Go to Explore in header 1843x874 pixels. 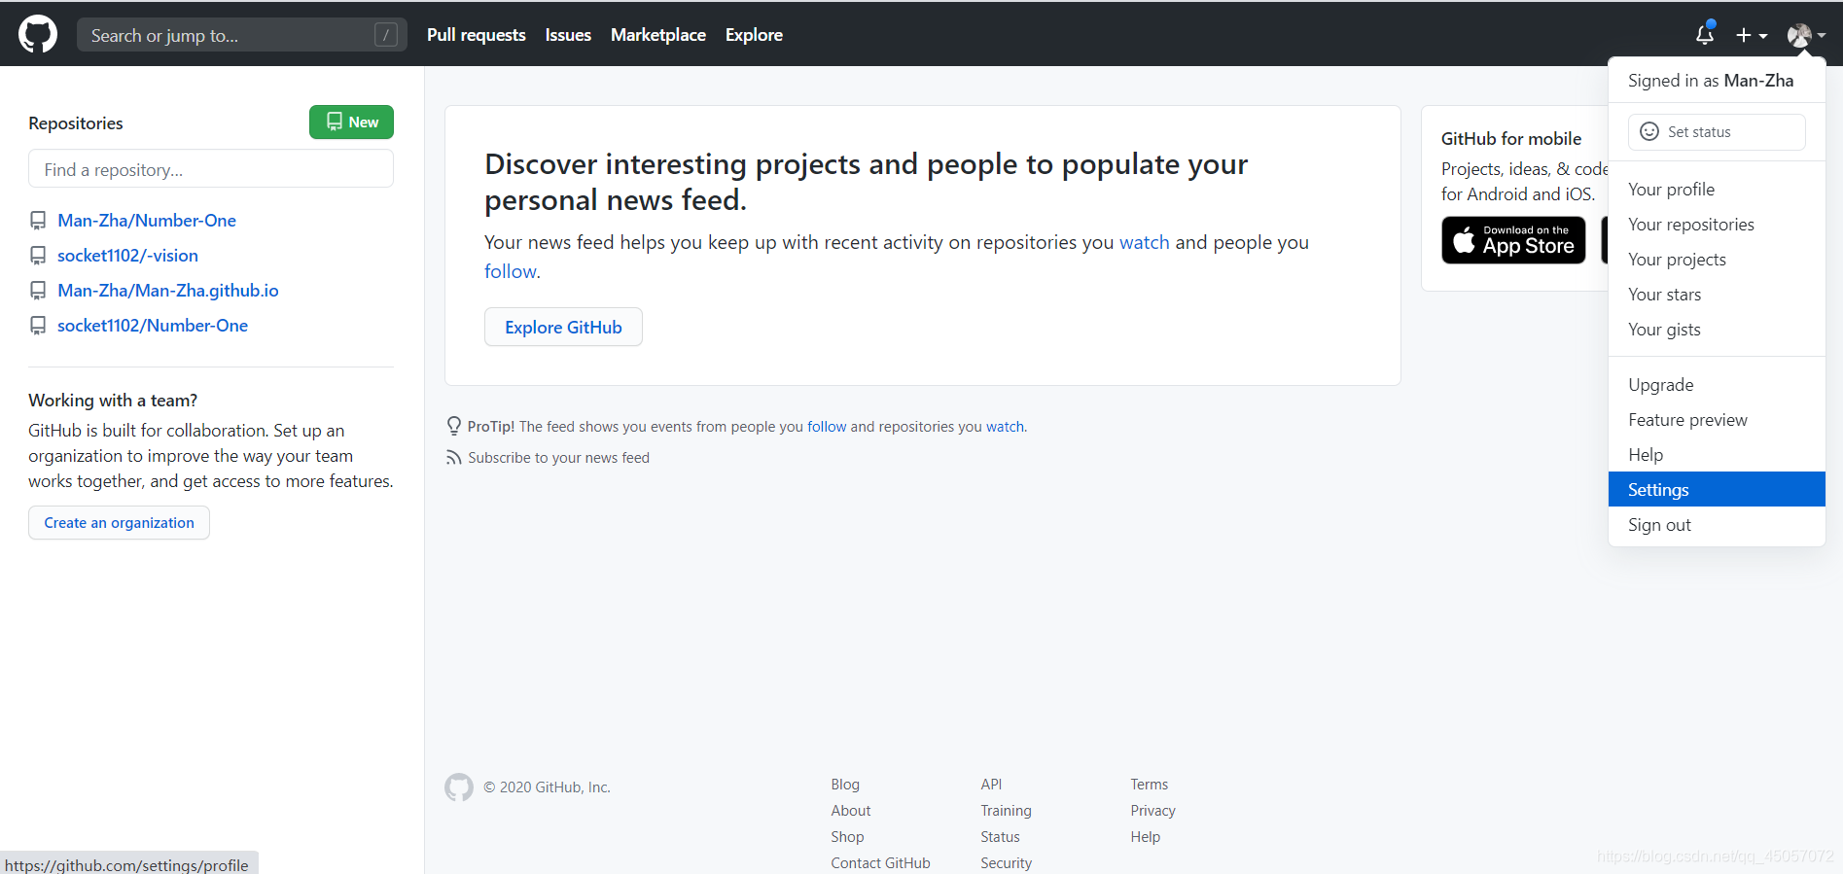[754, 35]
